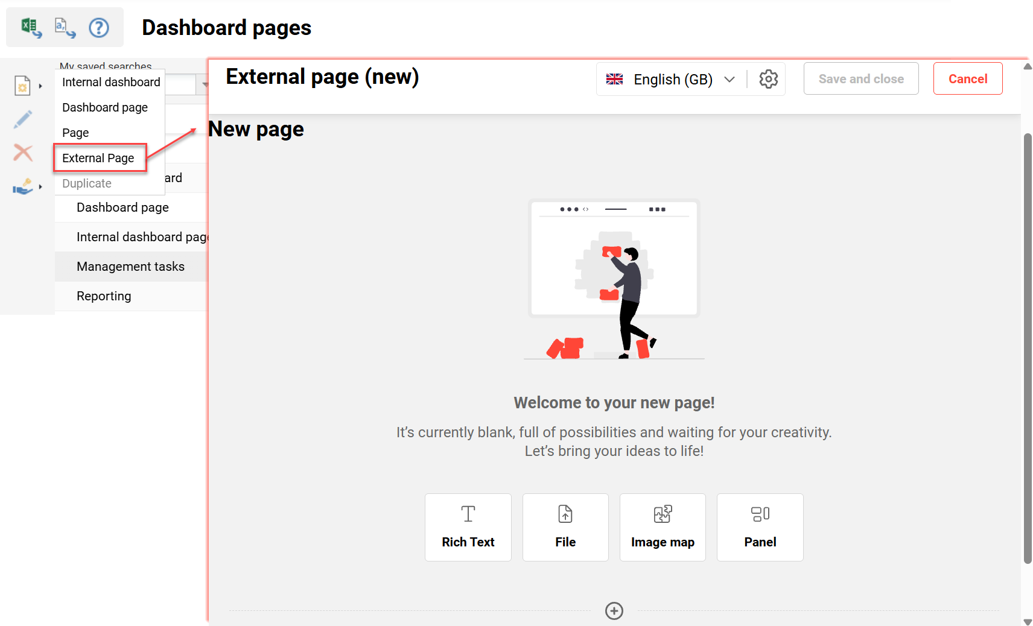This screenshot has width=1033, height=626.
Task: Click the import/export document icon
Action: [x=65, y=28]
